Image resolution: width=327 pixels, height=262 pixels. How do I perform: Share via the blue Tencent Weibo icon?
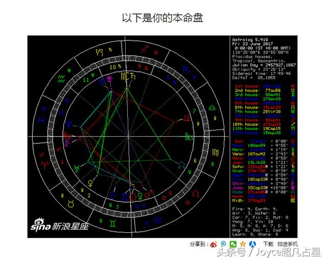click(223, 244)
